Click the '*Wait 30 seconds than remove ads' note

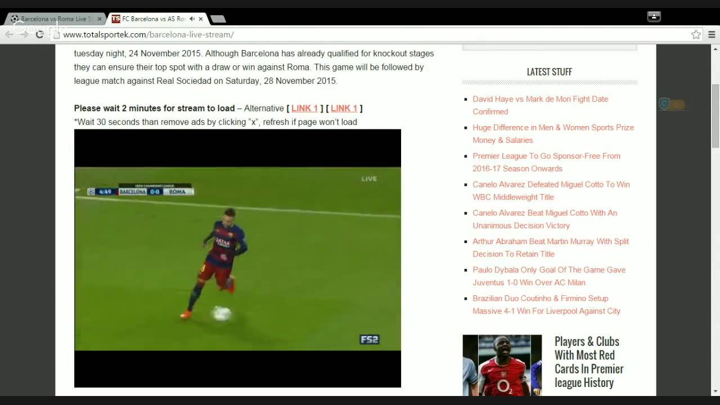215,122
